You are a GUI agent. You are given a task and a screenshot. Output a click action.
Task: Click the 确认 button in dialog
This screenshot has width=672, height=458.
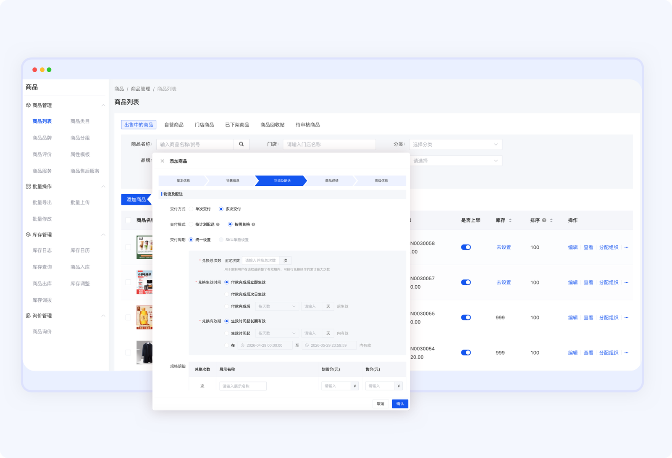400,404
